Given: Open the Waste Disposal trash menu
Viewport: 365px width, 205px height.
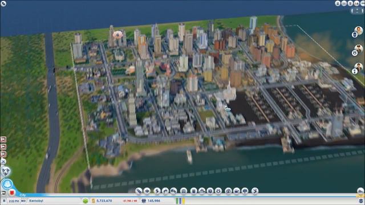Looking at the screenshot, I should point(194,191).
